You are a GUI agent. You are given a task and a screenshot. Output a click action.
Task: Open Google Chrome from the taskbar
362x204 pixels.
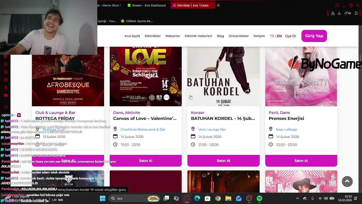[218, 199]
